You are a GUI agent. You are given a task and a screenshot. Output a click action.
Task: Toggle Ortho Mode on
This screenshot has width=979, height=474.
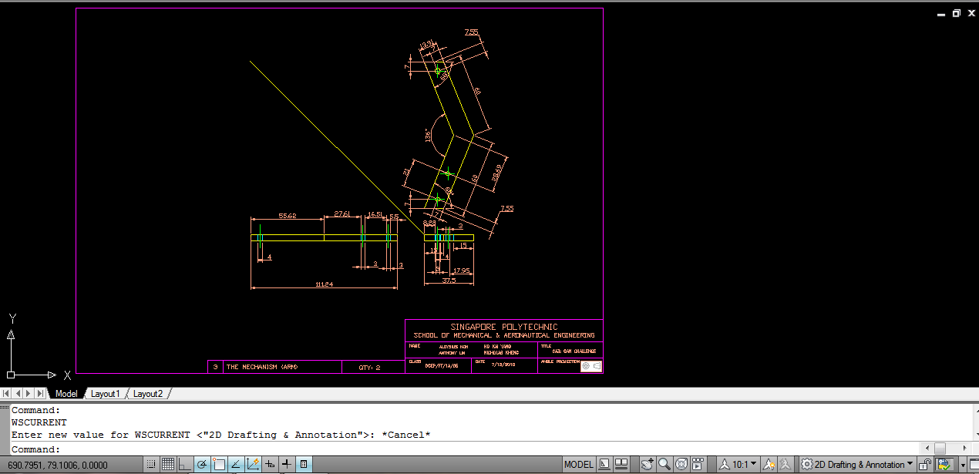(185, 464)
